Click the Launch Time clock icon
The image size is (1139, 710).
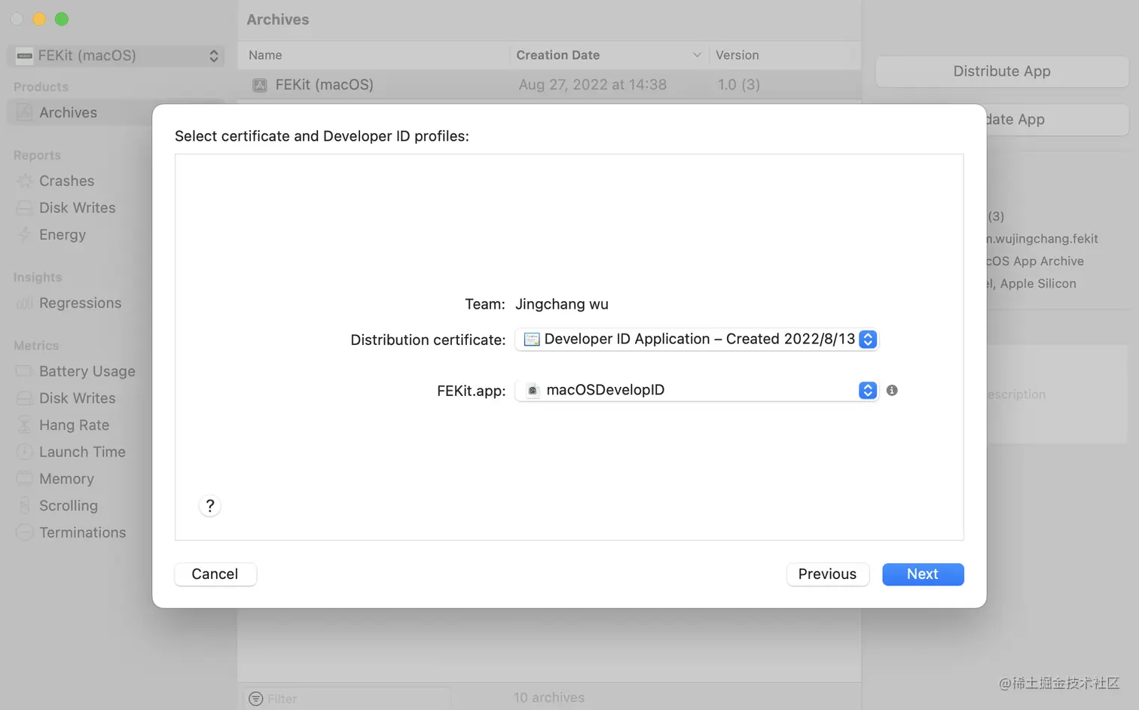click(25, 453)
